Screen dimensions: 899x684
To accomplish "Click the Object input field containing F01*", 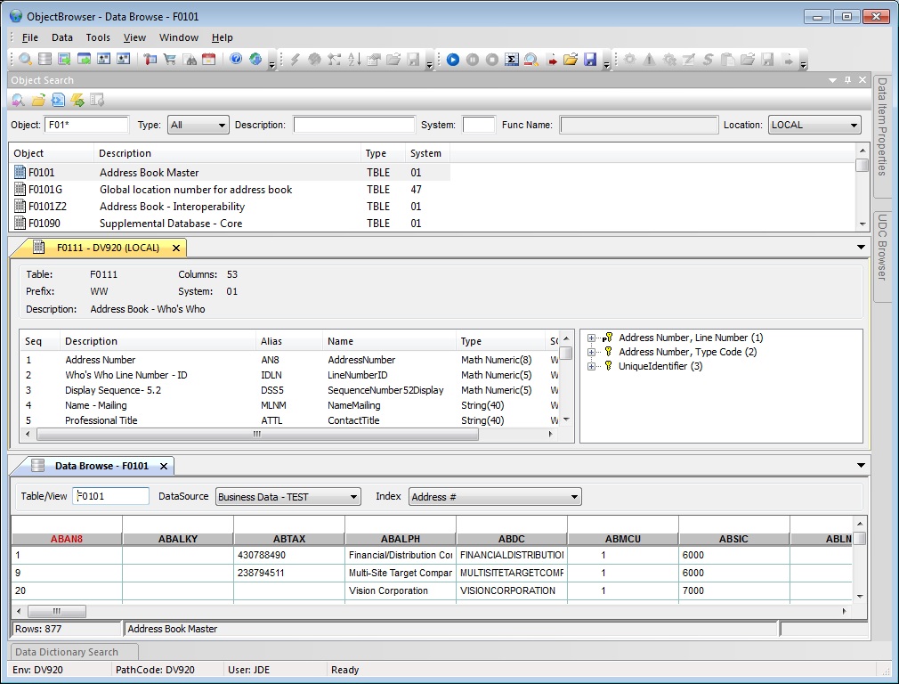I will [86, 126].
